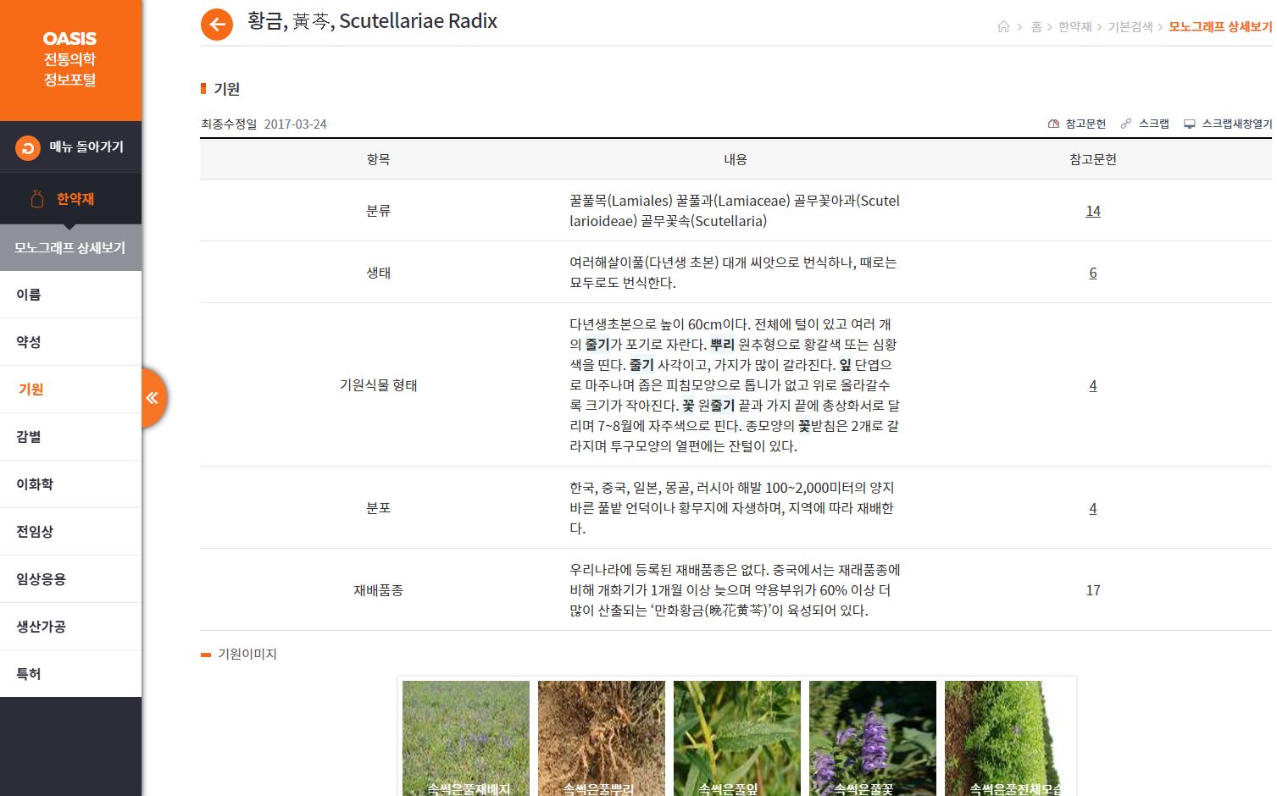Click the orange back arrow button
This screenshot has width=1277, height=796.
click(x=217, y=25)
